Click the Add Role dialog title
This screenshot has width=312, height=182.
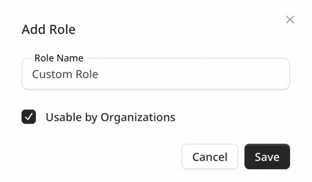(x=48, y=30)
